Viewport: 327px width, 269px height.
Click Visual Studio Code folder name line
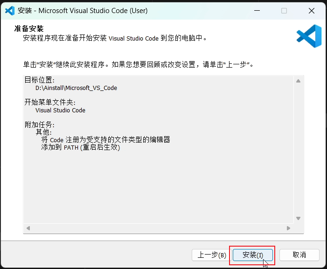tap(60, 110)
